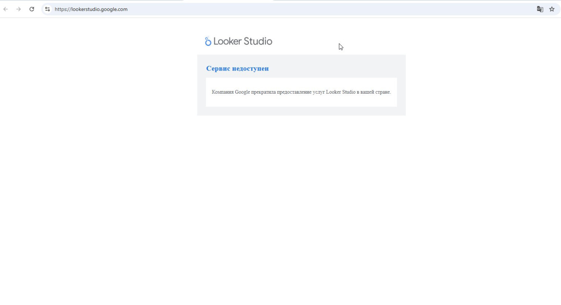Select the lookerstudio.google.com URL text
Screen dimensions: 561x305
pyautogui.click(x=99, y=9)
